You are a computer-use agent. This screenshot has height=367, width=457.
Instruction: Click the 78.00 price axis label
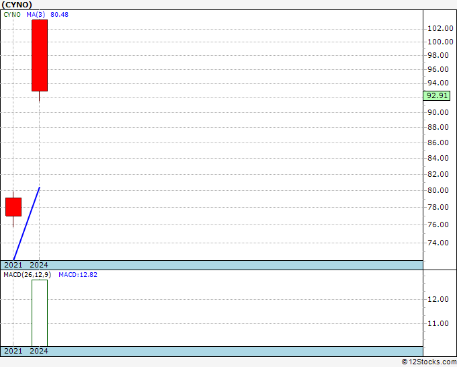coord(438,207)
